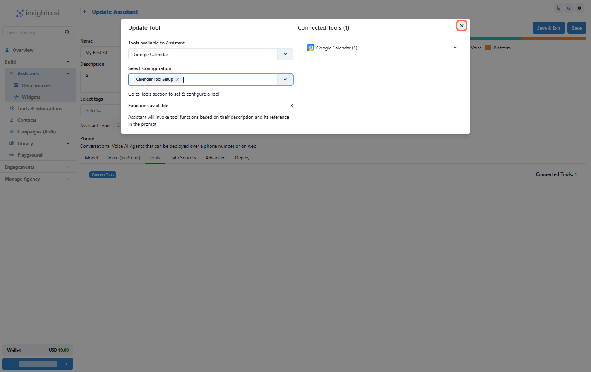This screenshot has height=372, width=591.
Task: Expand the Library section in sidebar
Action: [68, 143]
